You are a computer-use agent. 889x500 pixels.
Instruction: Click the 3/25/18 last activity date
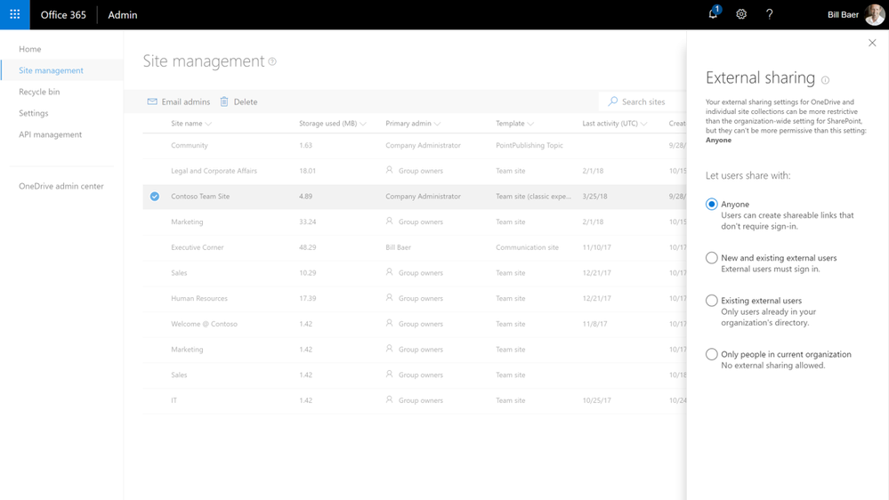tap(594, 196)
